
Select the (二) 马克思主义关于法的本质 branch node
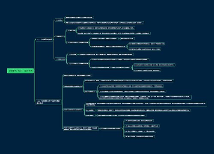pyautogui.click(x=48, y=102)
